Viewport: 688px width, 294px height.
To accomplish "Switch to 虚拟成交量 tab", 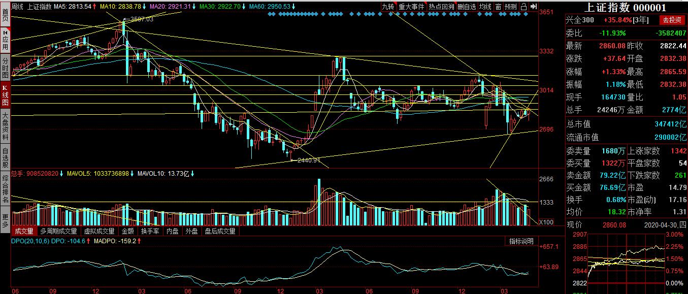I will tap(99, 231).
